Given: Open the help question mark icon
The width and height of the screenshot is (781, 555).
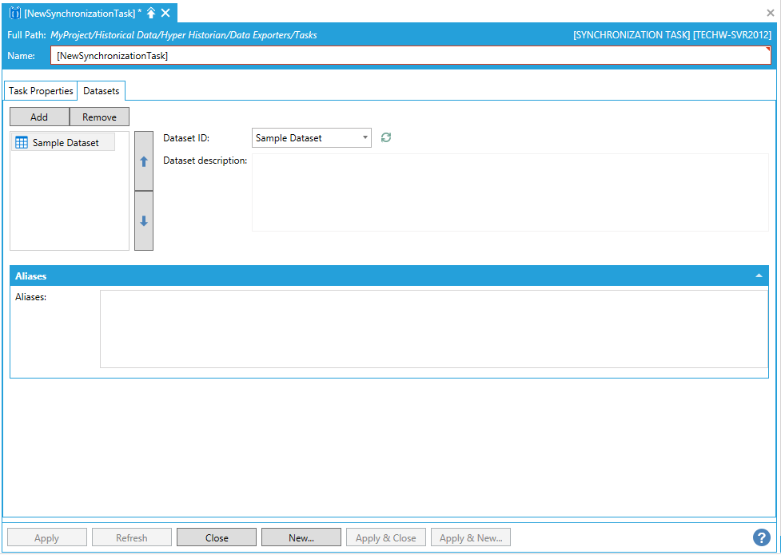Looking at the screenshot, I should pos(761,537).
